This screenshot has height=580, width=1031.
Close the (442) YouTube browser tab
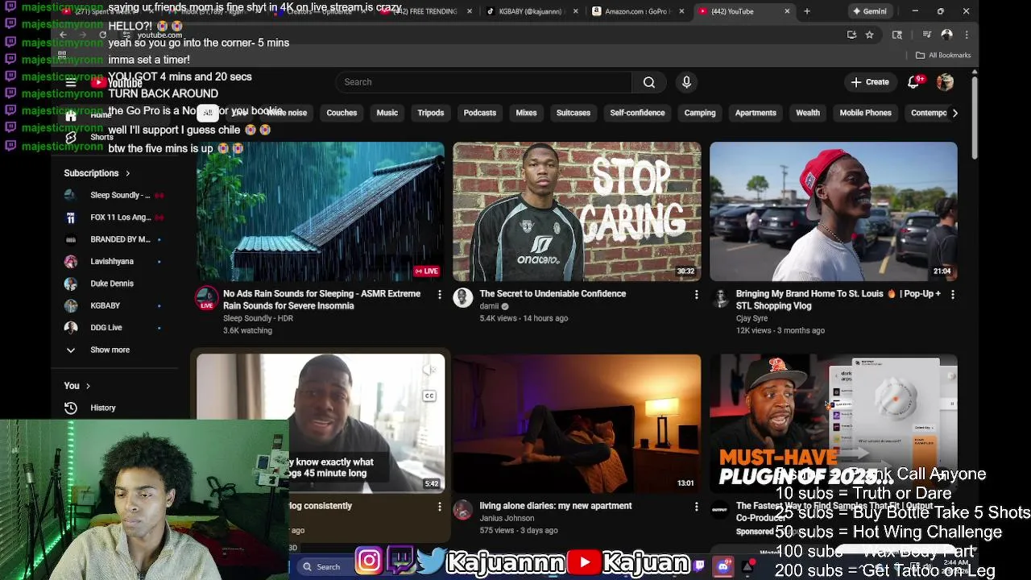coord(787,11)
